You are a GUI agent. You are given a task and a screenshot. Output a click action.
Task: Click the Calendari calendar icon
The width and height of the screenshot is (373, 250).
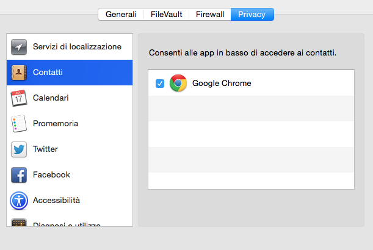19,98
